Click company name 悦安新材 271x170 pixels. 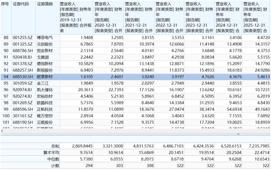tap(45, 51)
